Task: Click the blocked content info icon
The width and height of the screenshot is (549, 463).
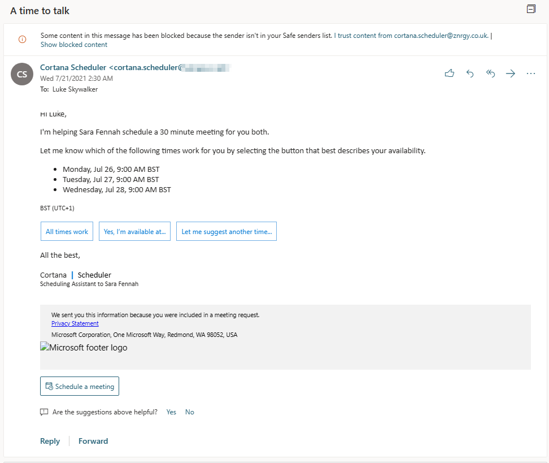Action: (22, 39)
